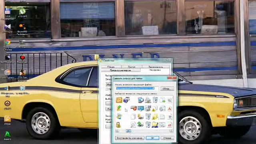Viewport: 256px width, 144px height.
Task: Select the Настройка tab
Action: click(x=155, y=70)
